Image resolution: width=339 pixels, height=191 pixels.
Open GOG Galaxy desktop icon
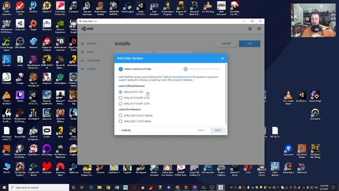(47, 150)
